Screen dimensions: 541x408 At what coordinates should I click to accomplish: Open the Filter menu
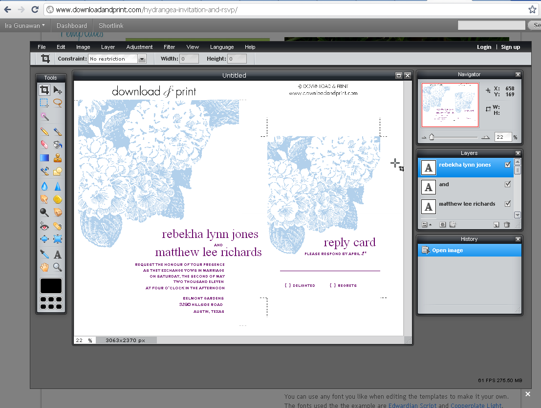(x=169, y=47)
